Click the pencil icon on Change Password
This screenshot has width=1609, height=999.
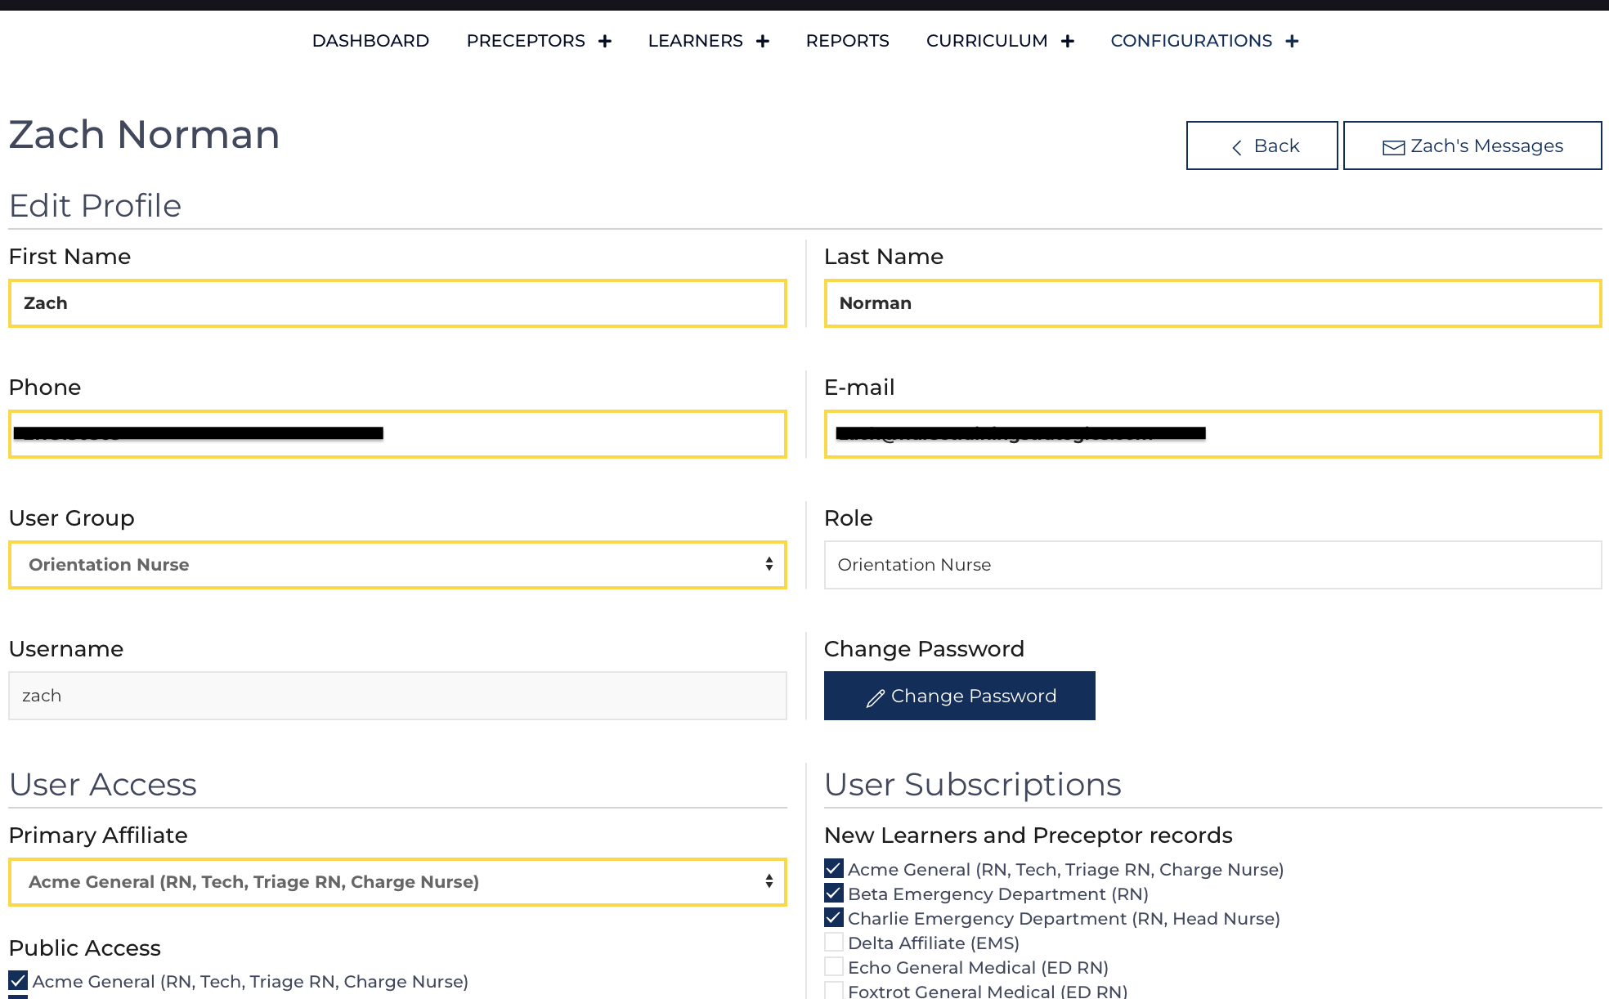click(x=875, y=697)
